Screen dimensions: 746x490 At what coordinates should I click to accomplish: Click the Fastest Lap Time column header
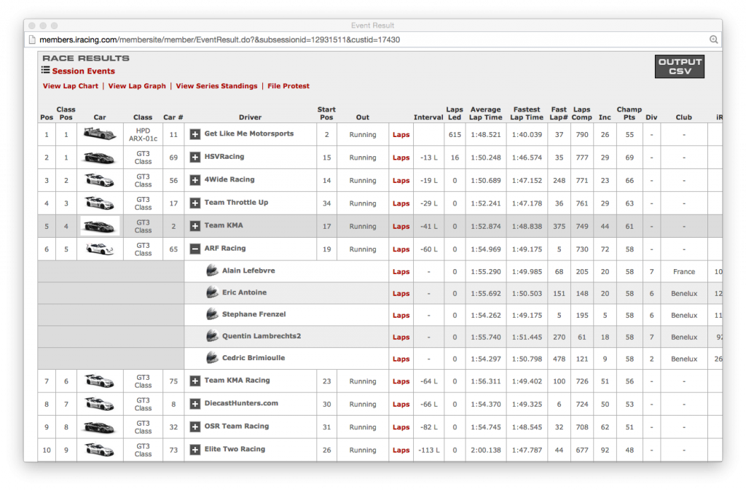pos(527,113)
